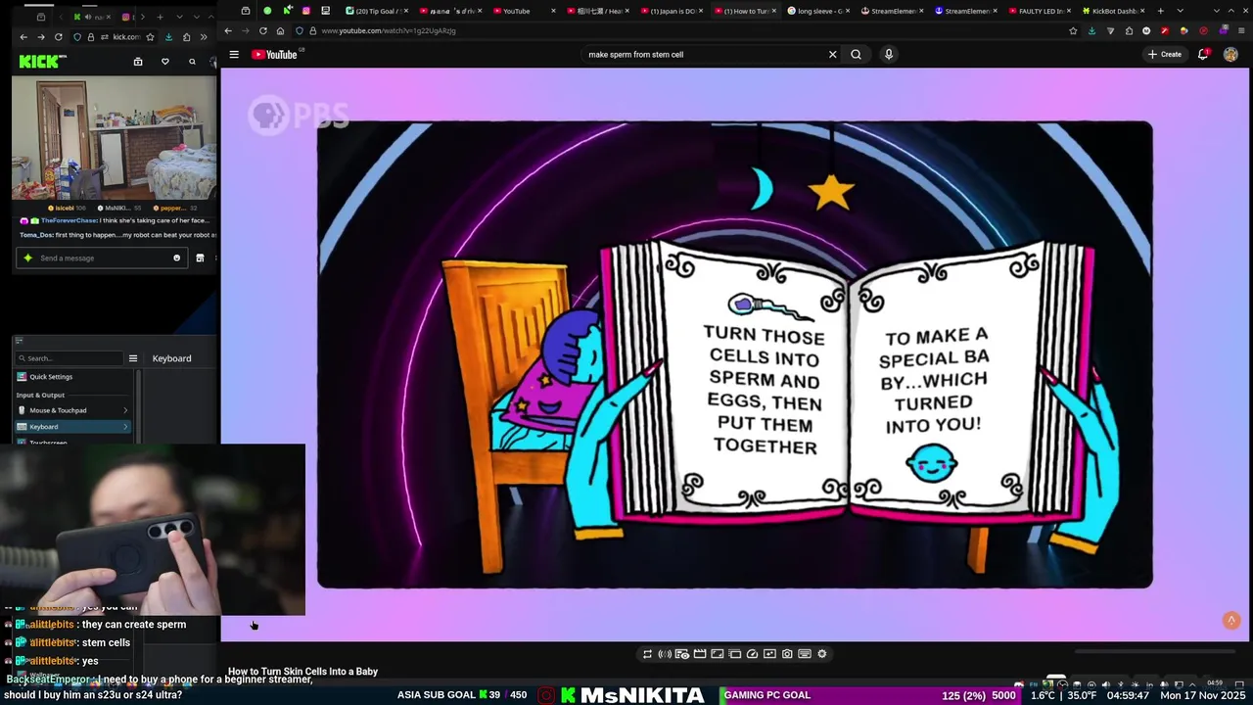Click TheForeverChase username in chat
Image resolution: width=1253 pixels, height=705 pixels.
[69, 220]
